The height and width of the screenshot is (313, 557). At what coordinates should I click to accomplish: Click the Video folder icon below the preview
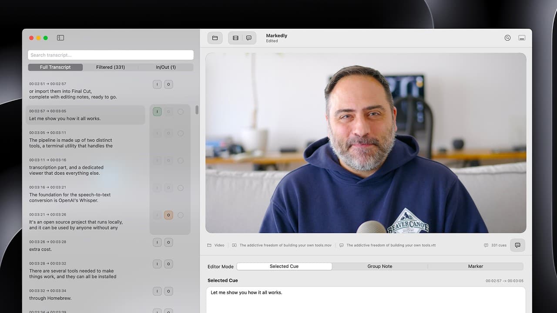(x=209, y=245)
